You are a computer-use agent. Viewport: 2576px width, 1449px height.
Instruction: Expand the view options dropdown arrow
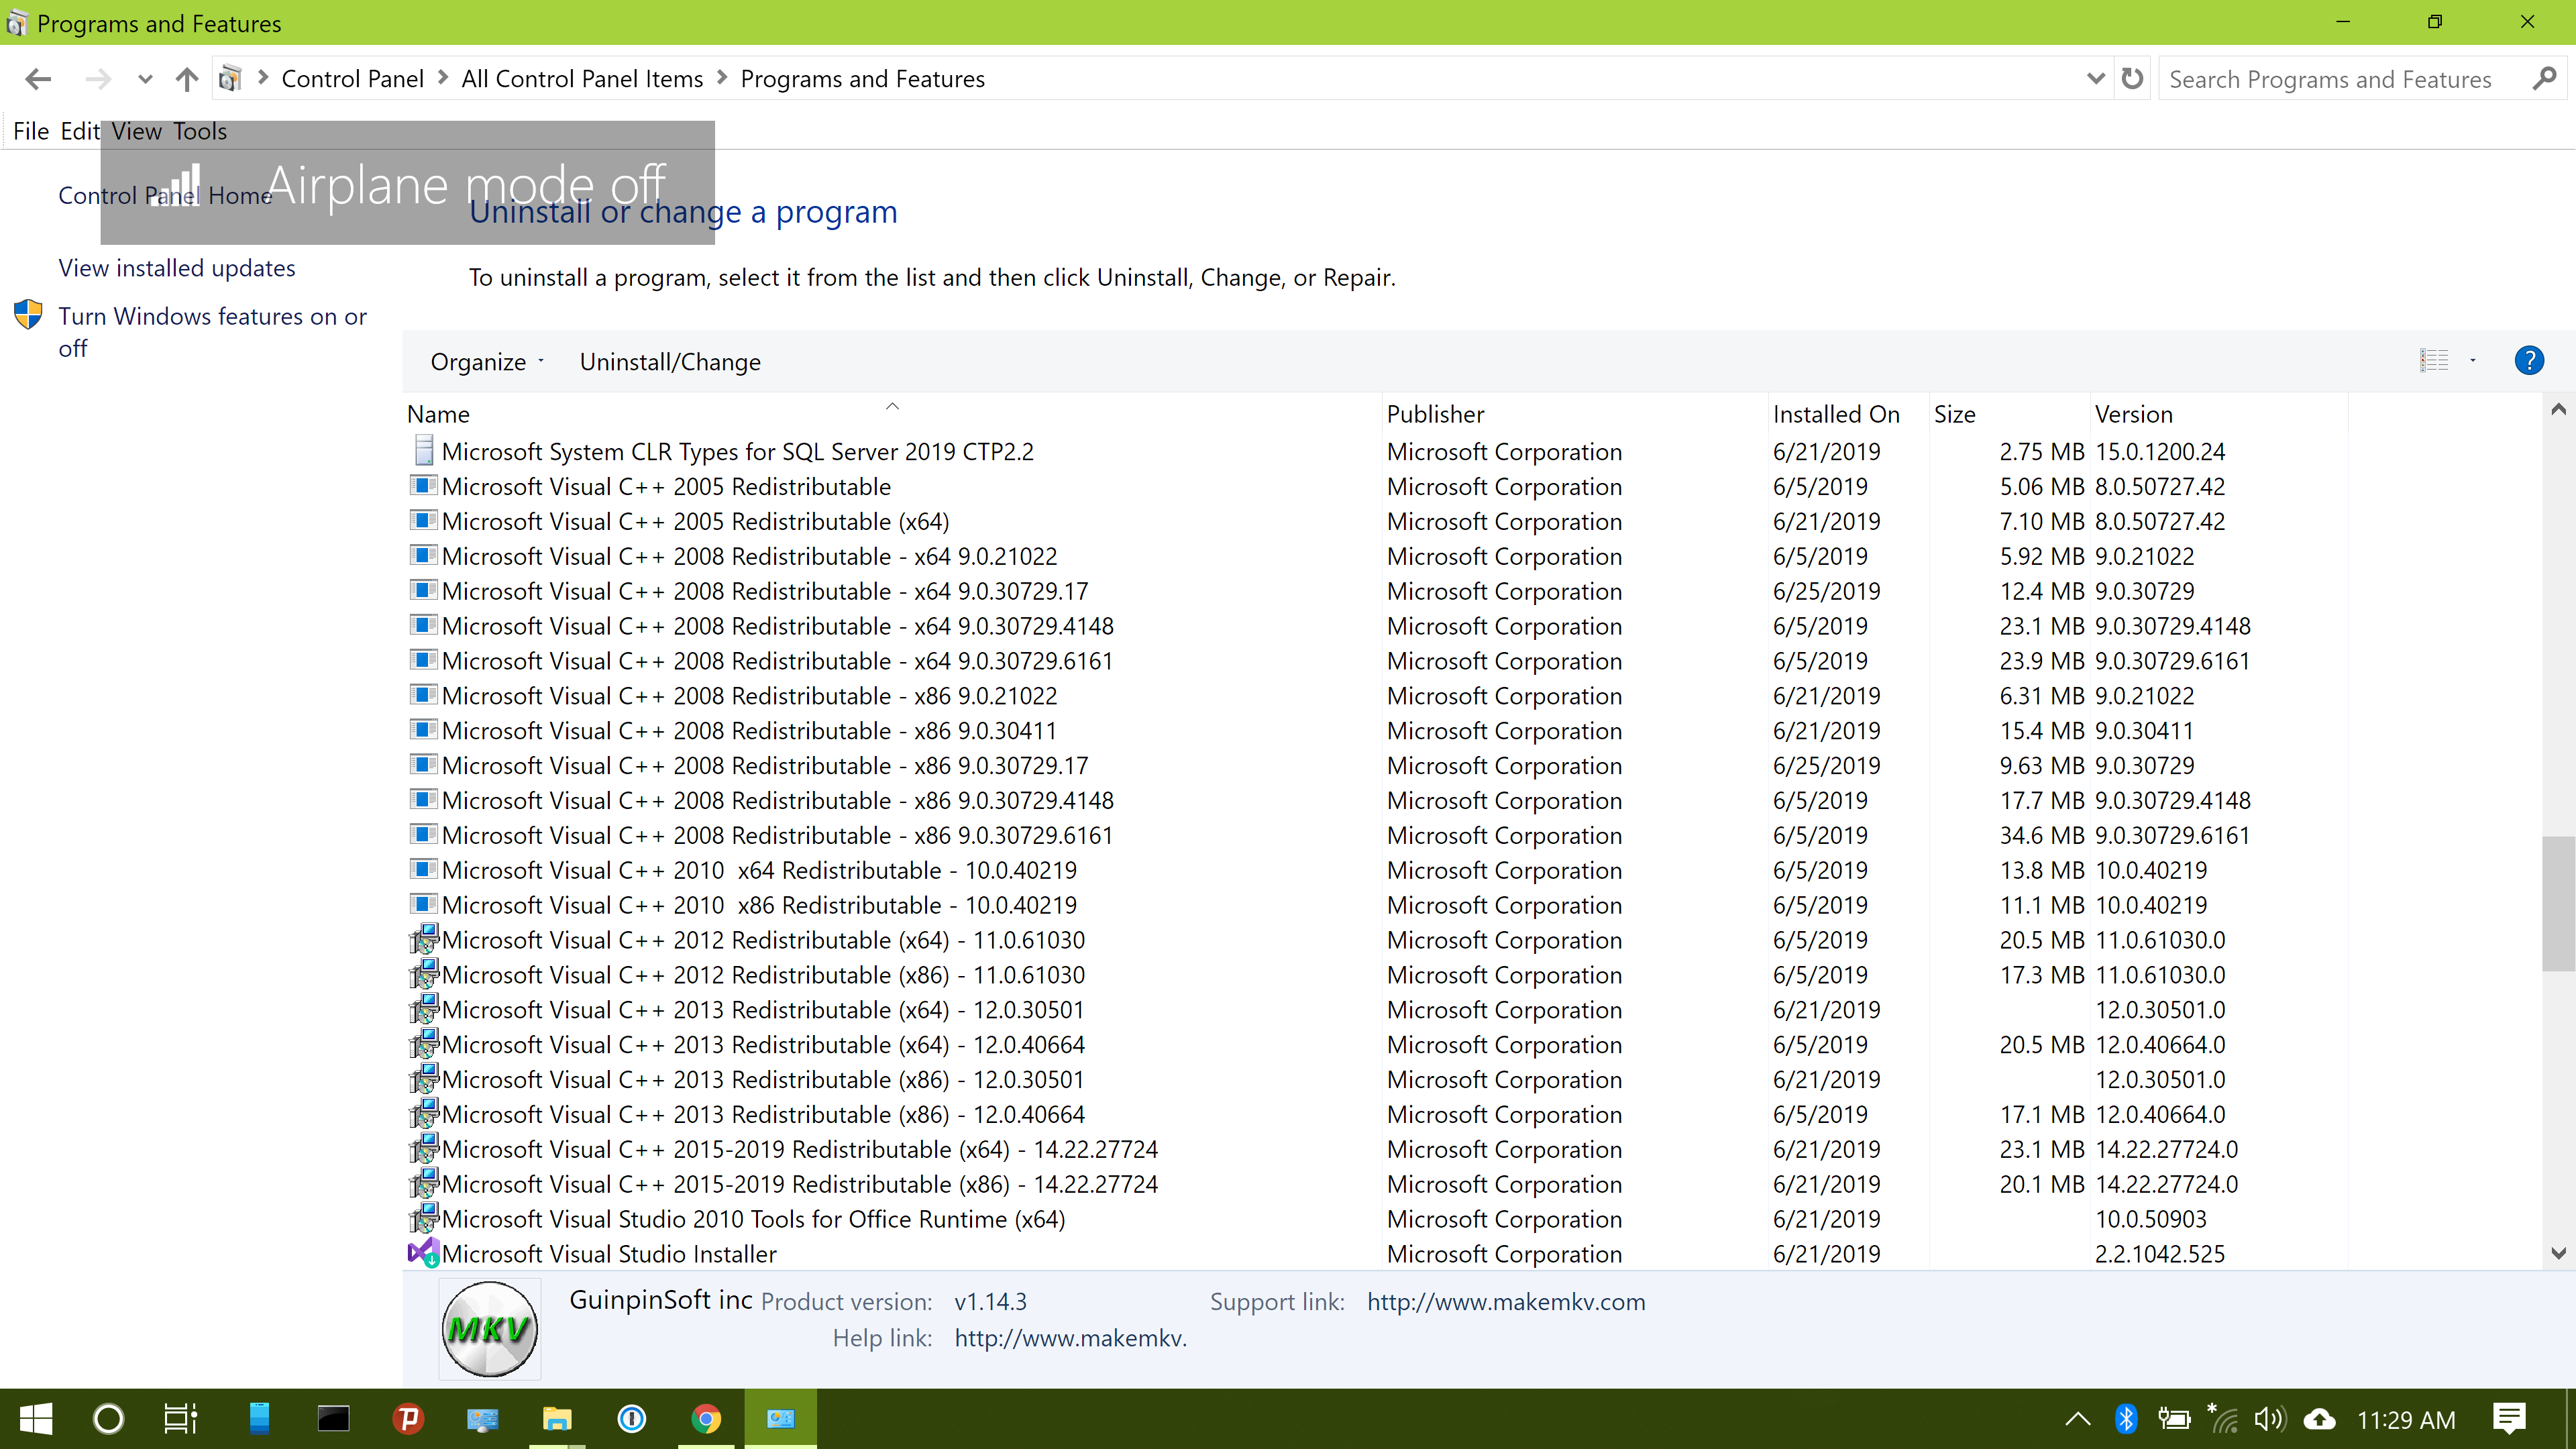point(2473,361)
